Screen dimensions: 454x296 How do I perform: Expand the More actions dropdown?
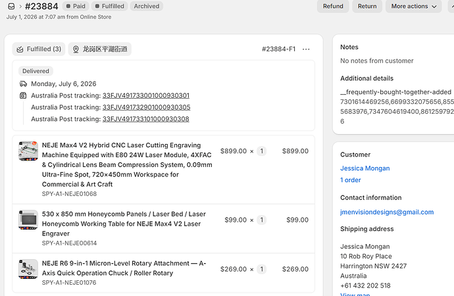click(x=413, y=6)
